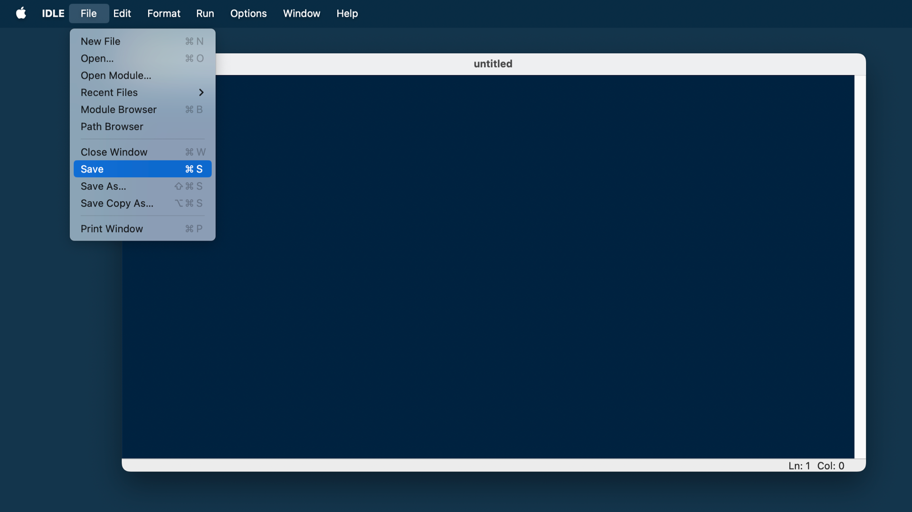Open the Options menu

pos(248,13)
